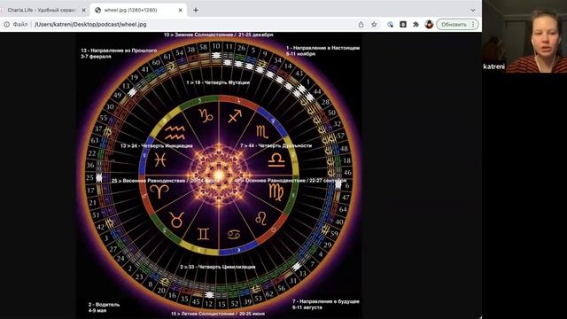Click the Gemini zodiac symbol
This screenshot has width=567, height=319.
click(203, 234)
